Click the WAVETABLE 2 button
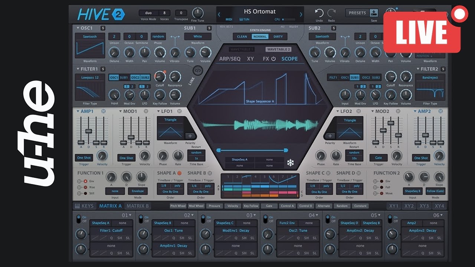 (278, 49)
